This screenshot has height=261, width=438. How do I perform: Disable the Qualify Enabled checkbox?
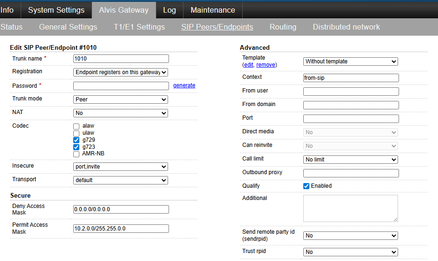[307, 186]
